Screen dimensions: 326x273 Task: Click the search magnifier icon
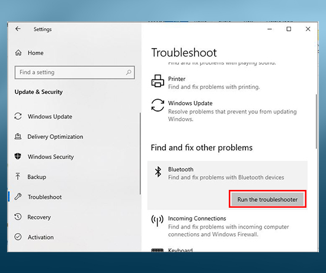129,72
